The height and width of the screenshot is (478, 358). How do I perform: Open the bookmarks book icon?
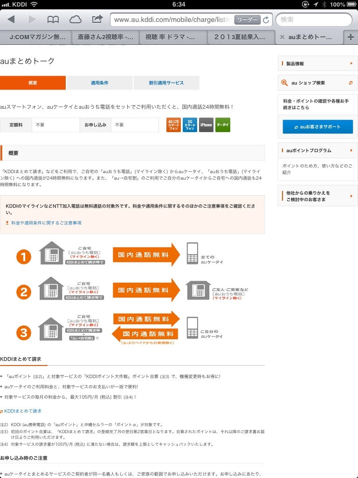[53, 20]
